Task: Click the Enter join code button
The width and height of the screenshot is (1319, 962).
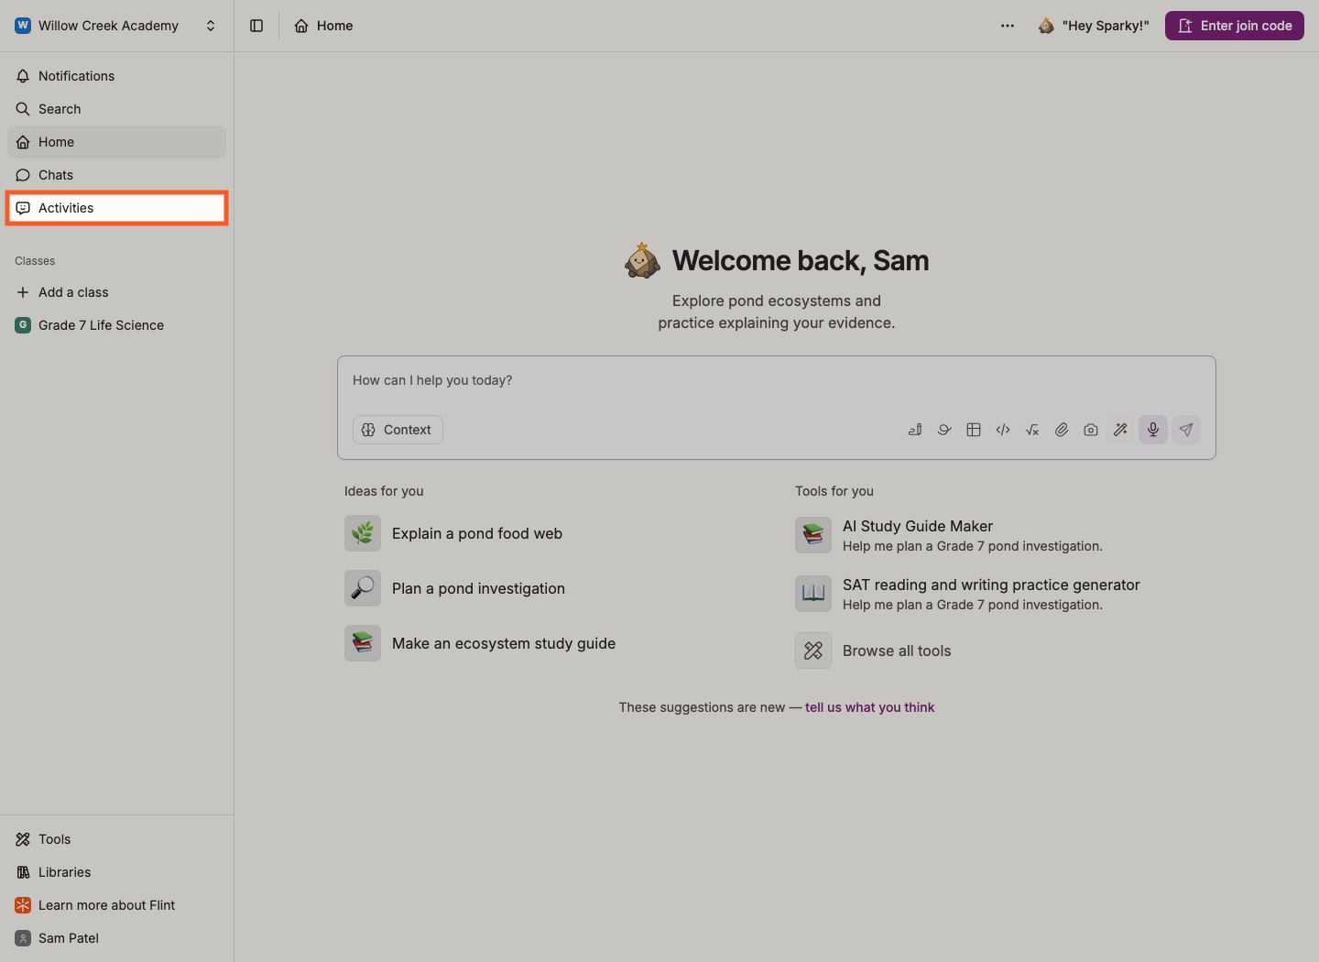Action: coord(1235,26)
